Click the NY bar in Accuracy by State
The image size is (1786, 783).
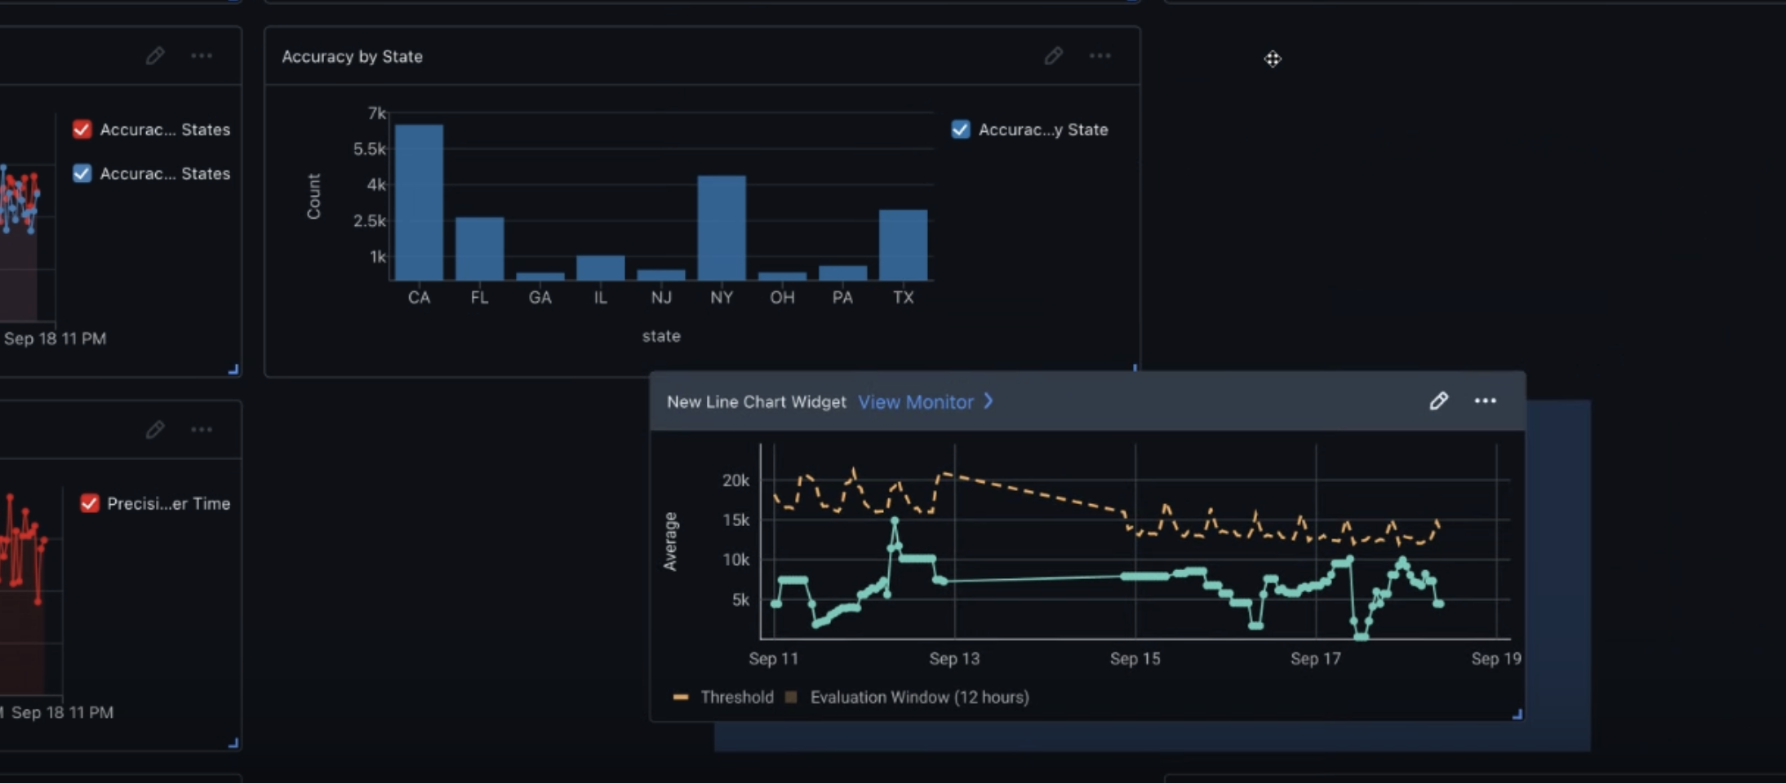(722, 228)
